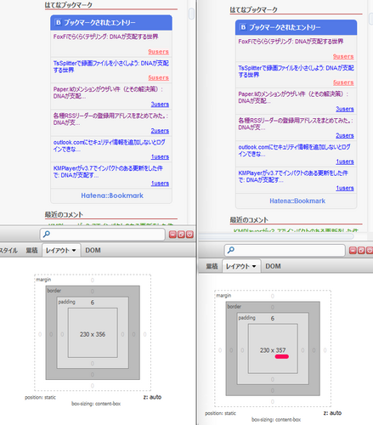Open 2users bookmark count in right page

point(345,135)
